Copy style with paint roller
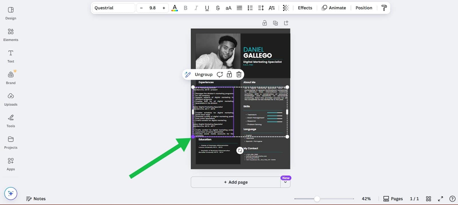Screen dimensions: 458x205 (384, 8)
